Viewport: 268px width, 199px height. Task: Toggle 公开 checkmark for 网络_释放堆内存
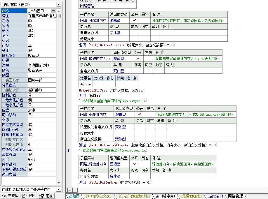[x=135, y=164]
